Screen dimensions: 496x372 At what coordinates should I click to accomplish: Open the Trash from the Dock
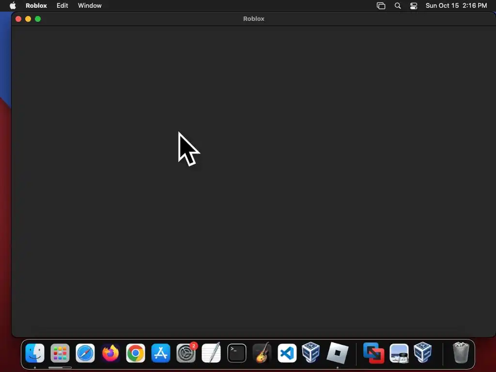(461, 353)
